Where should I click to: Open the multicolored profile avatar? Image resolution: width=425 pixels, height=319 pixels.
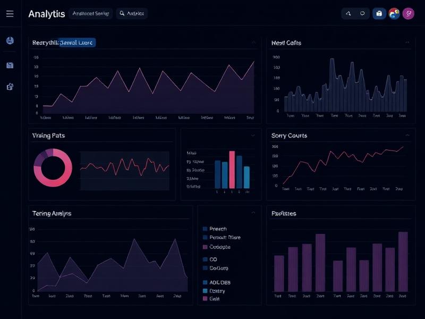[x=394, y=14]
